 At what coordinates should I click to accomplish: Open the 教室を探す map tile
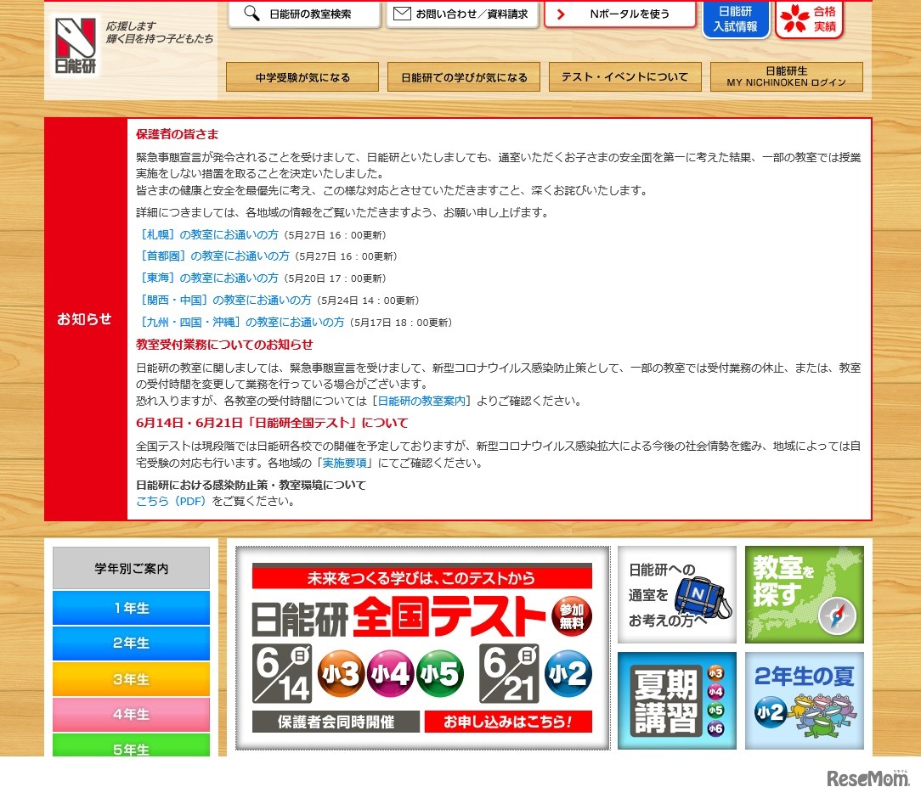pyautogui.click(x=804, y=594)
